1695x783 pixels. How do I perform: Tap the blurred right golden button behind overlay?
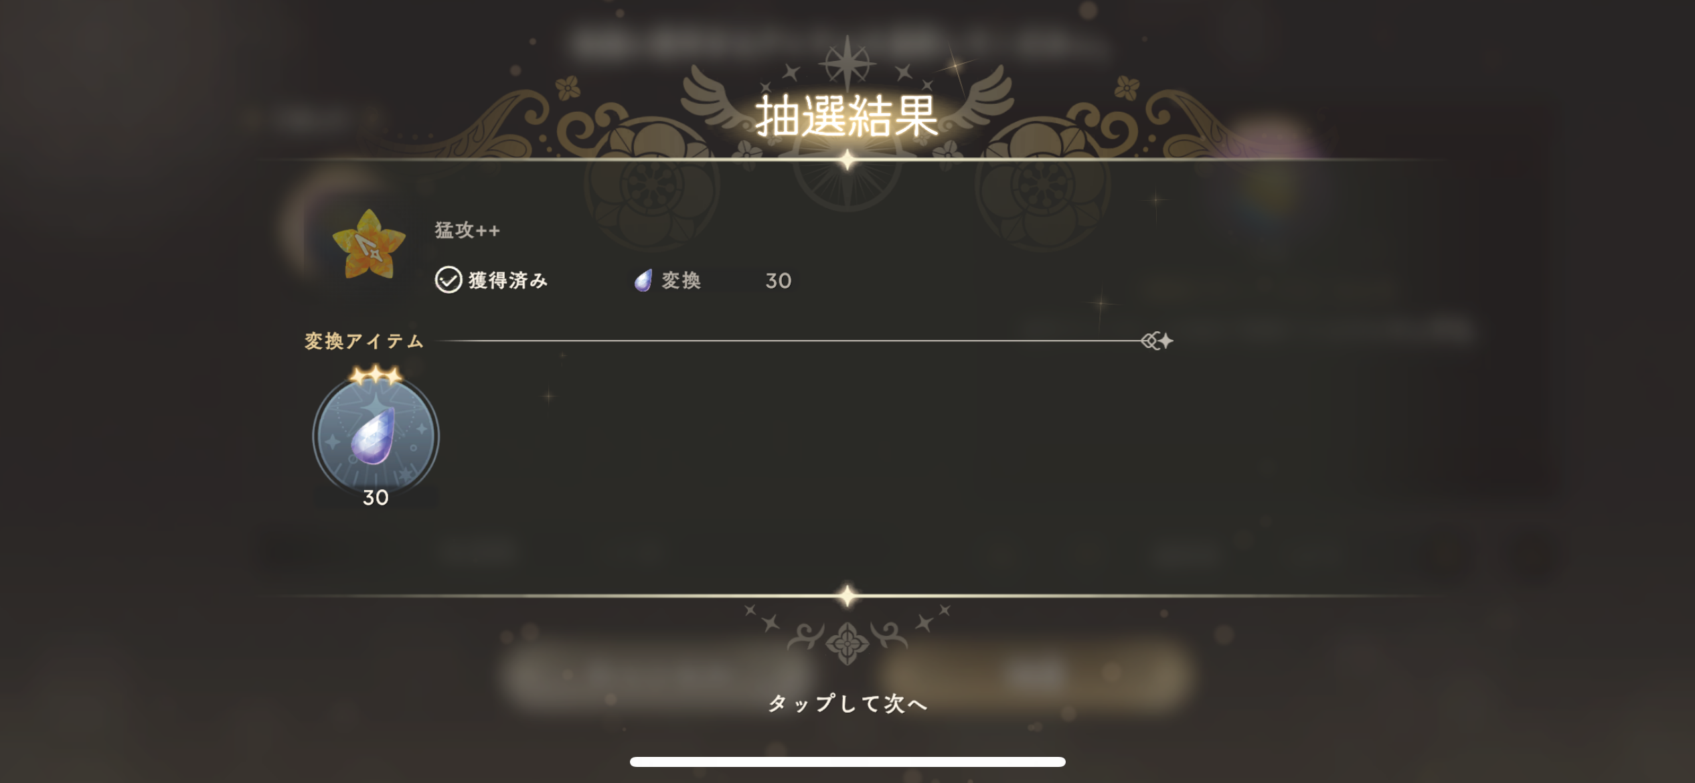1034,676
